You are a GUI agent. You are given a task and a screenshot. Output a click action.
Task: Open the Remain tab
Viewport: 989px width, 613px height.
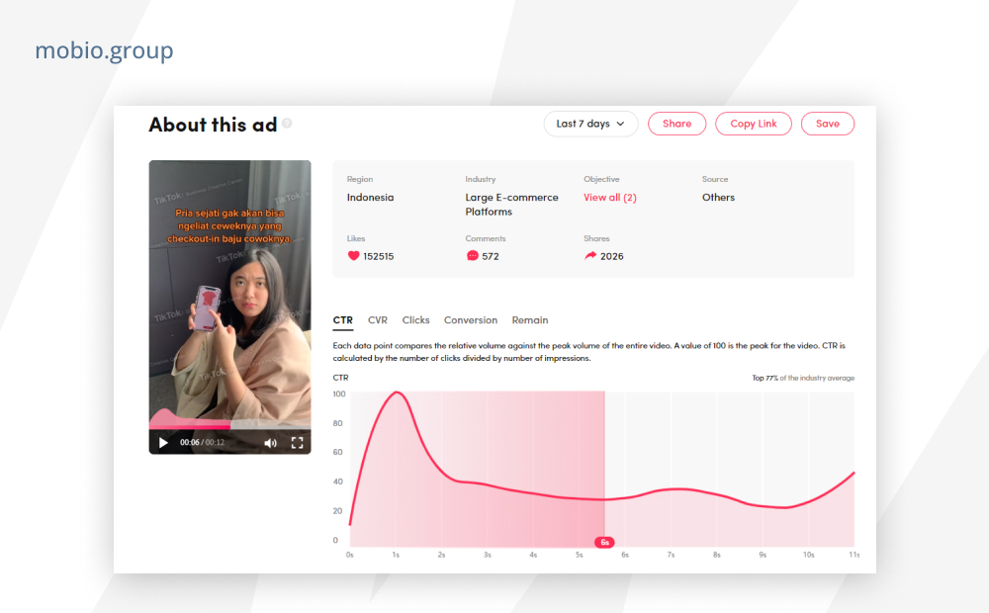click(530, 320)
